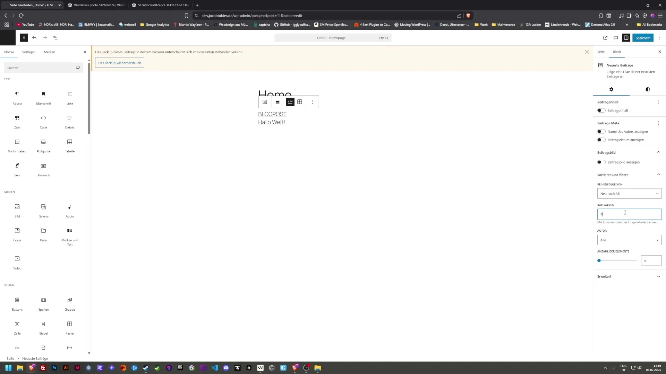
Task: Toggle Name des Autors anzeigen
Action: click(x=601, y=132)
